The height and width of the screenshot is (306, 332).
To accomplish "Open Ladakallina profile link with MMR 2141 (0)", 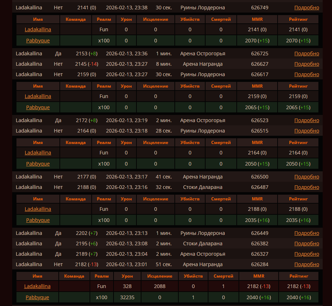I will click(38, 29).
